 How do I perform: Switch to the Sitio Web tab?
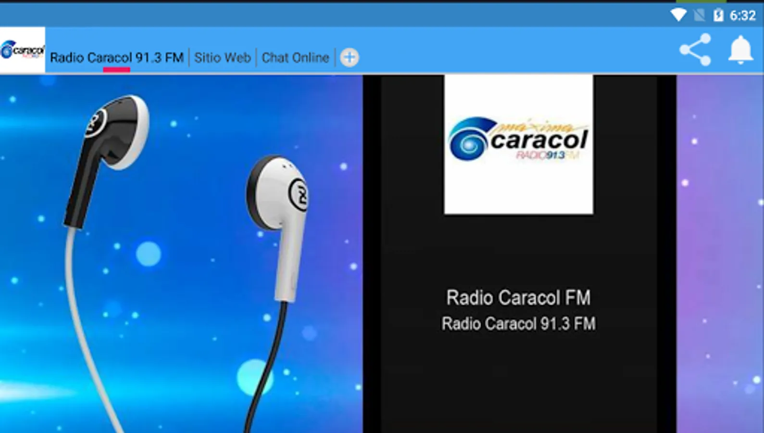pos(223,58)
